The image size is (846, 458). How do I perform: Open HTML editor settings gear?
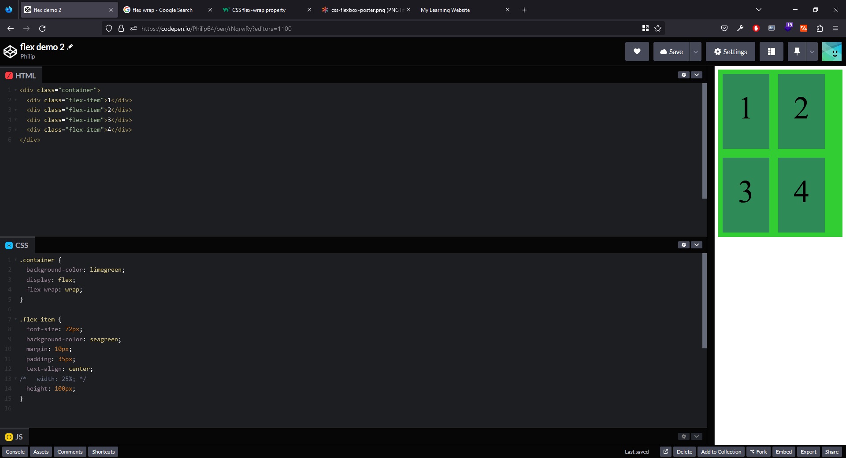tap(683, 75)
